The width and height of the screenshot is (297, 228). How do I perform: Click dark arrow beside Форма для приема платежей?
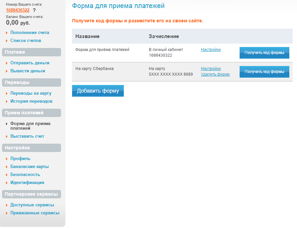click(7, 124)
